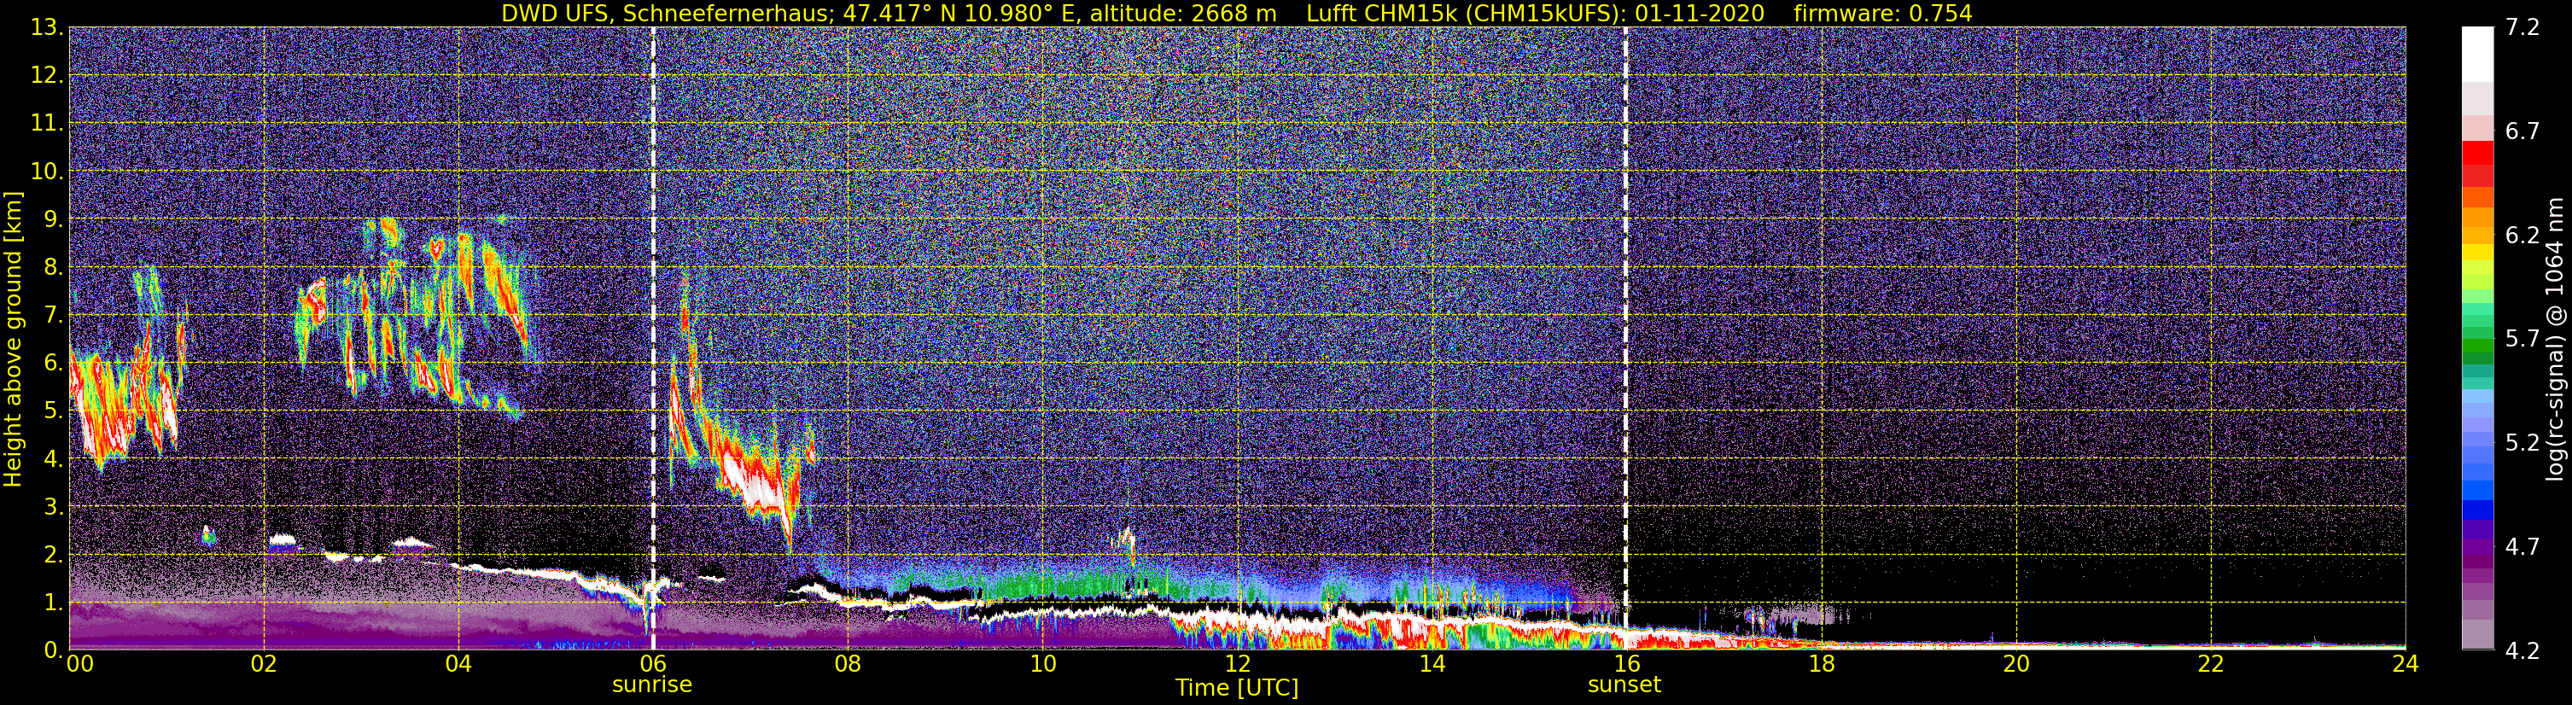Click the '6.7' colorbar value
The image size is (2572, 705).
tap(2522, 131)
